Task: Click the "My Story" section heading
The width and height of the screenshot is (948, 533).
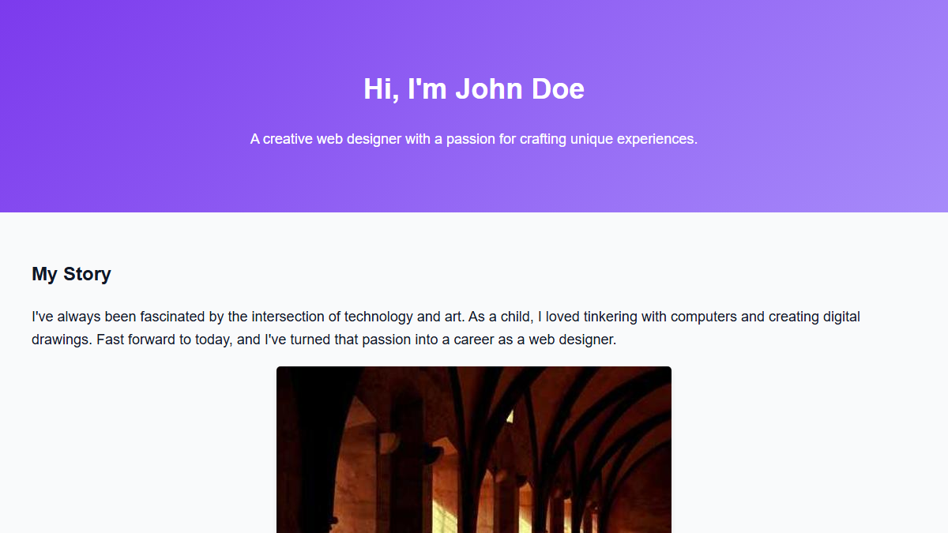Action: click(71, 274)
